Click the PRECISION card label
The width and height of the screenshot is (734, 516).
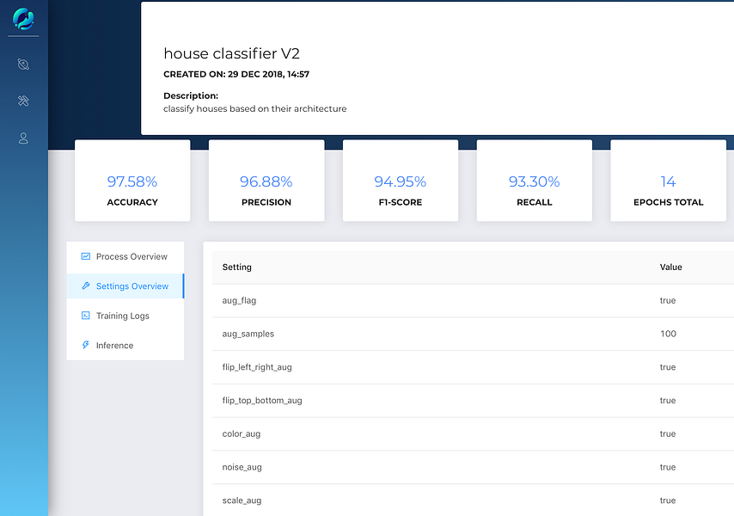pyautogui.click(x=266, y=202)
